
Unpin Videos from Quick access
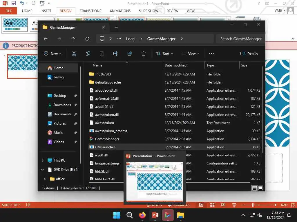tap(76, 142)
